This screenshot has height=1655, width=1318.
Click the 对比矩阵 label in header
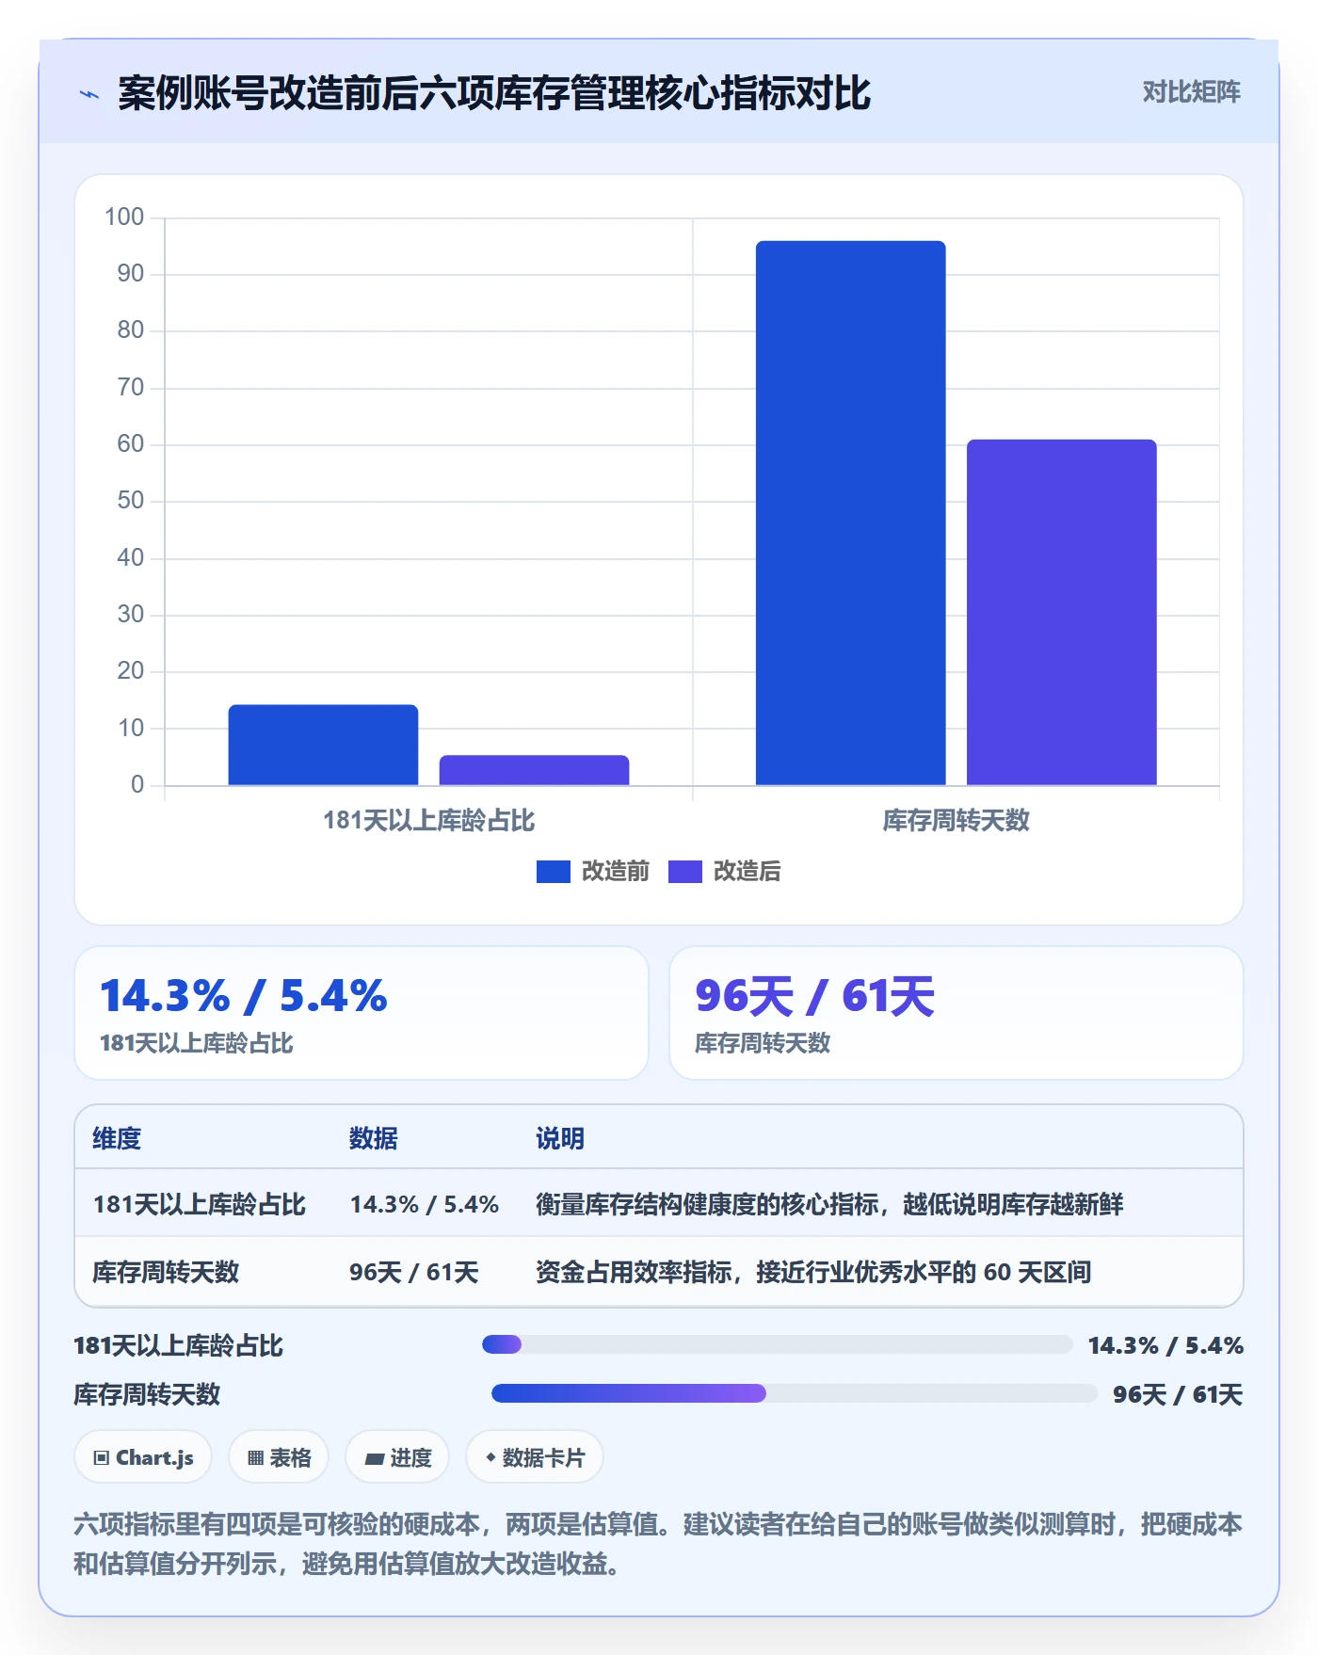pyautogui.click(x=1191, y=91)
